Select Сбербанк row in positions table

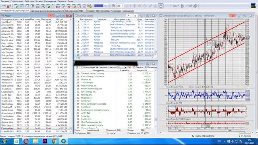click(114, 107)
